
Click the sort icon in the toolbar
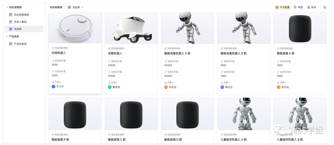[308, 7]
